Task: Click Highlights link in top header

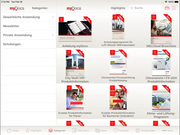Action: pos(118,8)
